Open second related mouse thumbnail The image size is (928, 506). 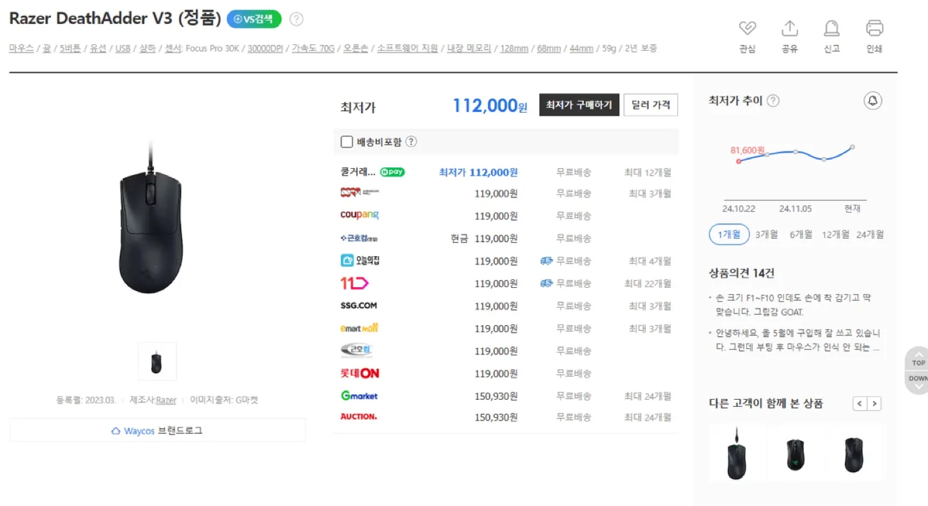[796, 453]
